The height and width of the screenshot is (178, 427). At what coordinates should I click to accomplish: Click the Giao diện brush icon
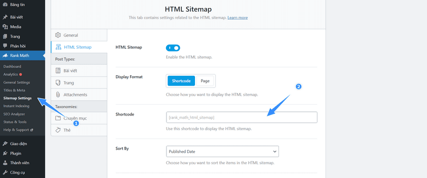tap(5, 144)
